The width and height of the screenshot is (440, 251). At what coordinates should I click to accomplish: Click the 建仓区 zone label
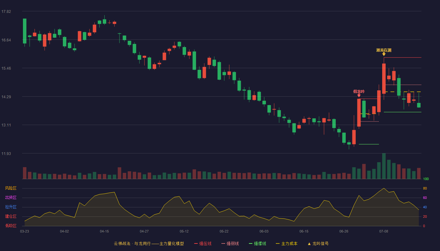pyautogui.click(x=11, y=216)
